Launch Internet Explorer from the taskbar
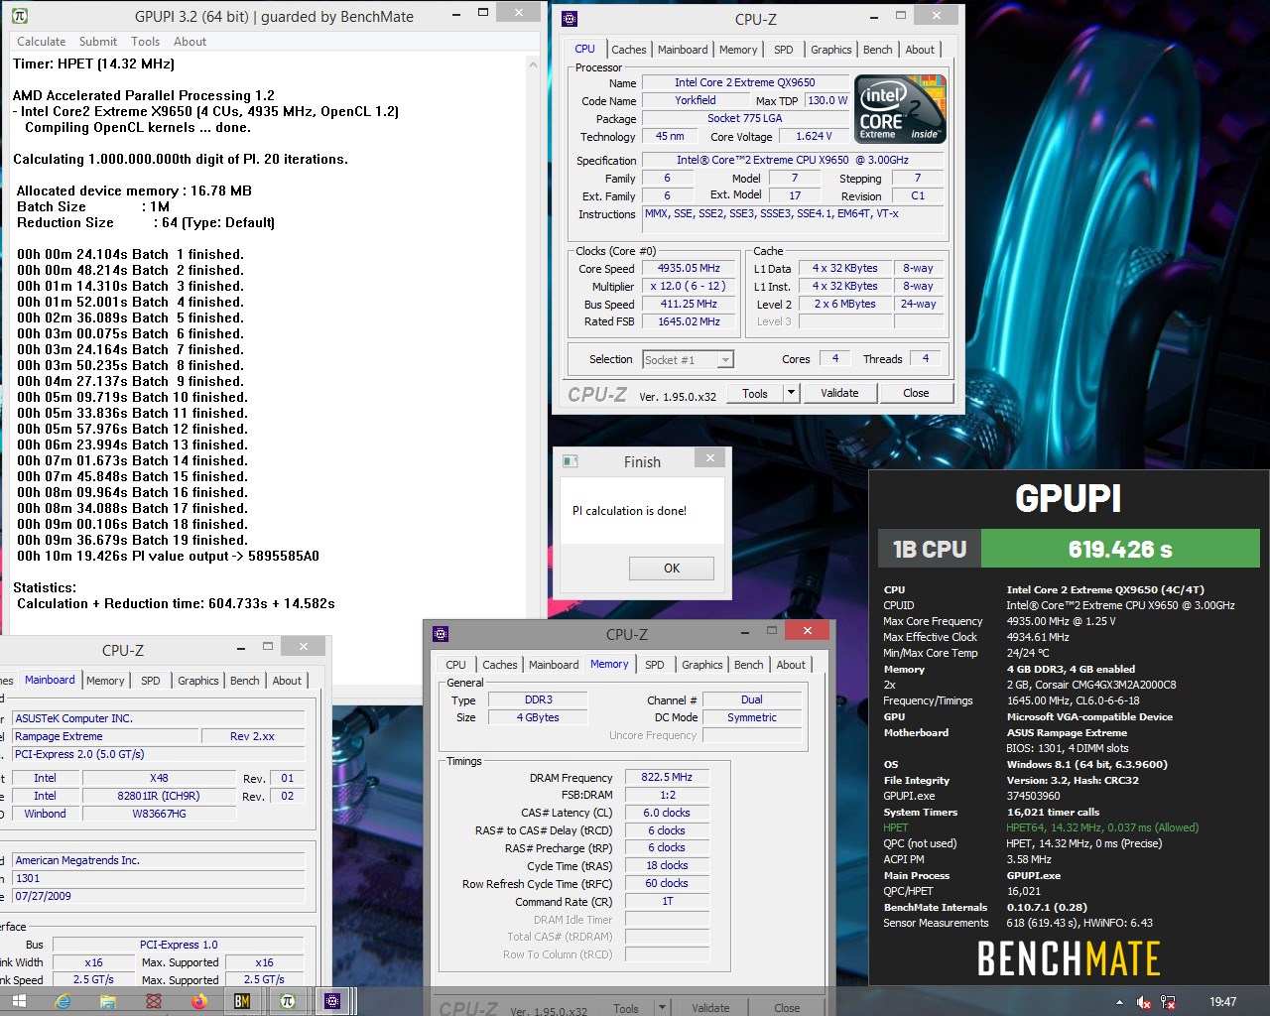This screenshot has height=1016, width=1270. [63, 1001]
